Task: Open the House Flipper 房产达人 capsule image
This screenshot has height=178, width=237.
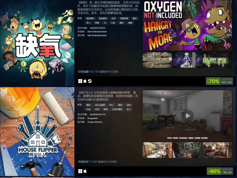Action: (37, 132)
